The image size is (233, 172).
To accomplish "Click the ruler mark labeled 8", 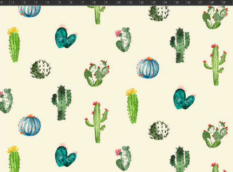I will (95, 2).
